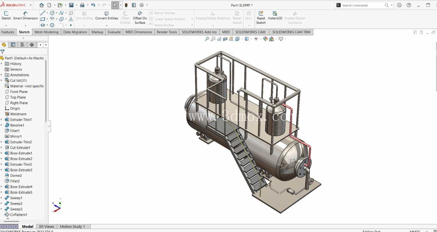Open the Display Style cube icon

[x=247, y=39]
